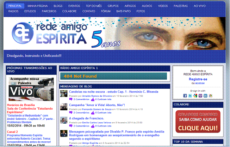This screenshot has height=147, width=230.
Task: Open the Contato menu item
Action: tap(89, 11)
